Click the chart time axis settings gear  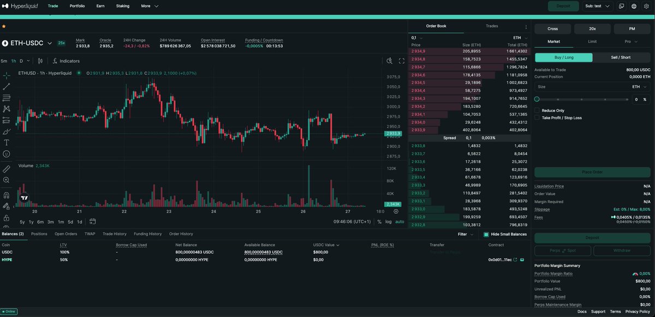(396, 211)
